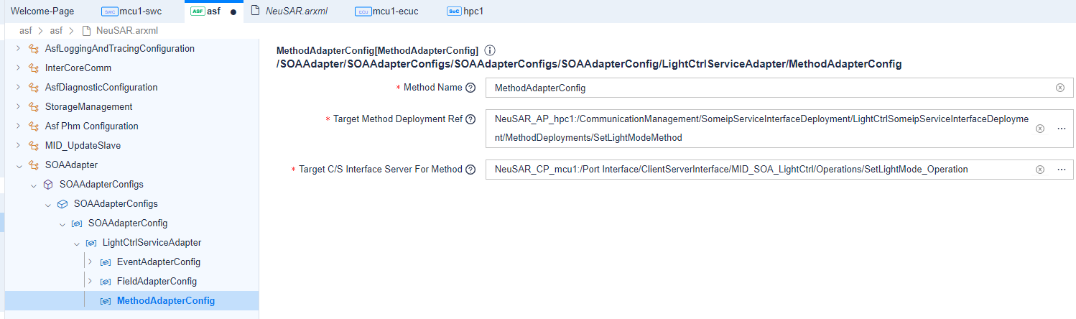The image size is (1076, 319).
Task: Click the asf breadcrumb link
Action: point(25,31)
